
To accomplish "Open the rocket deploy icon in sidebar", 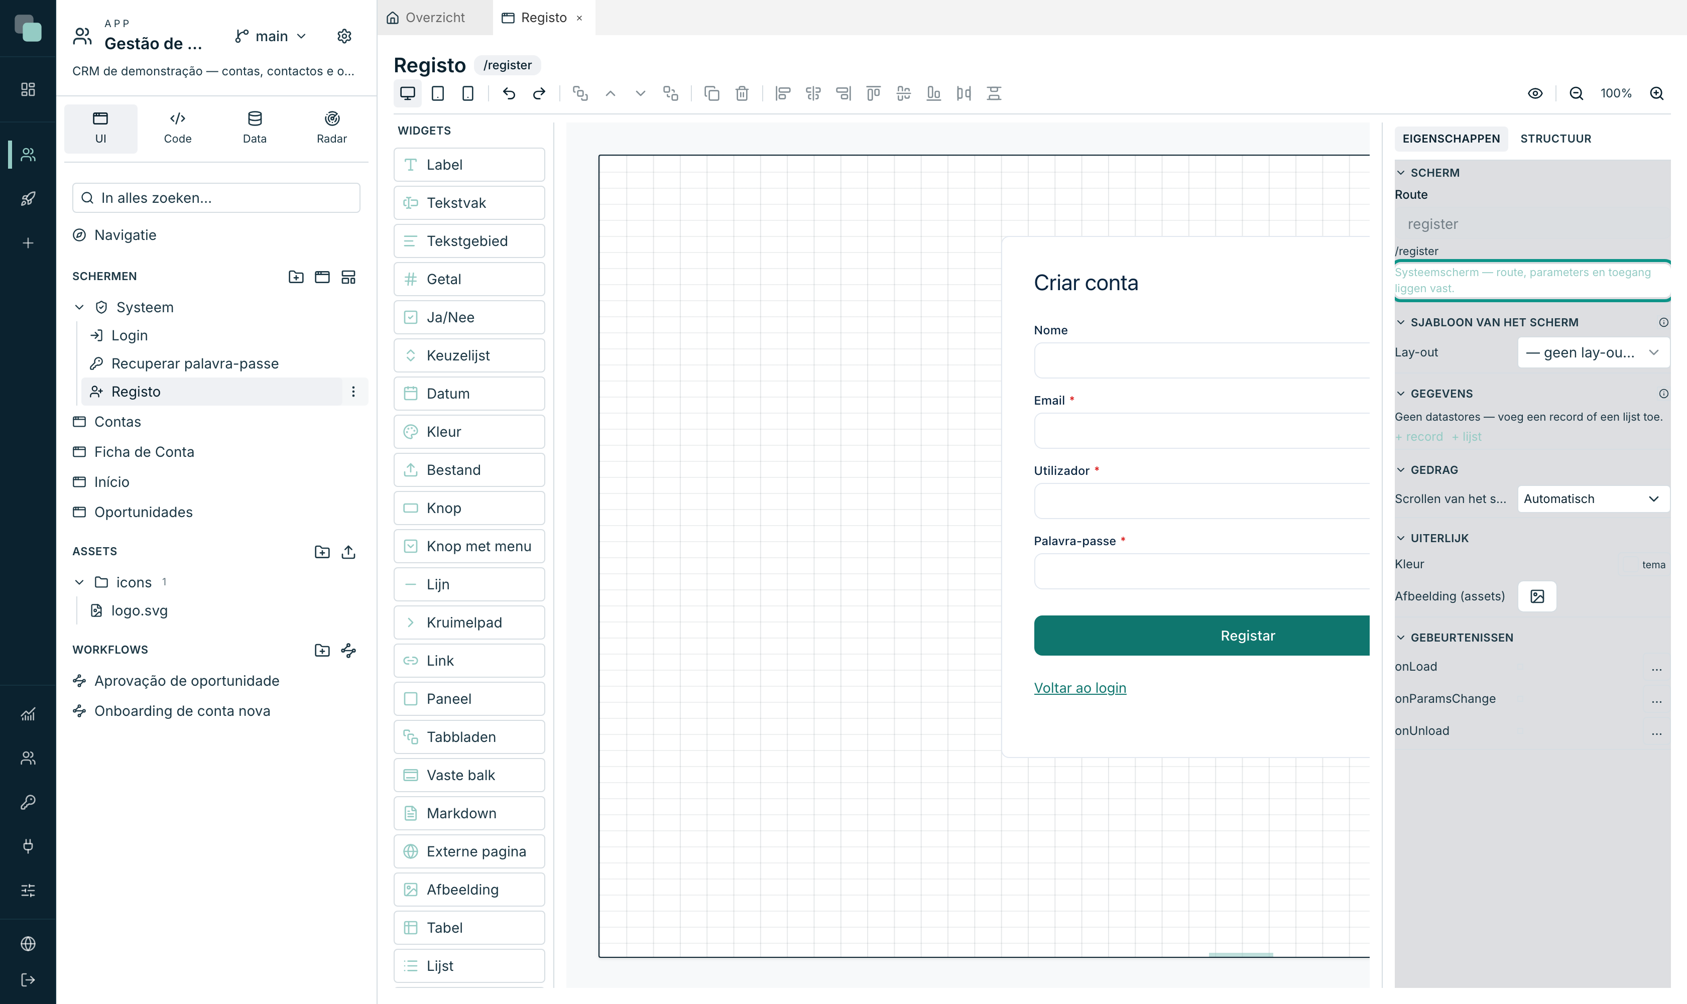I will pyautogui.click(x=28, y=199).
